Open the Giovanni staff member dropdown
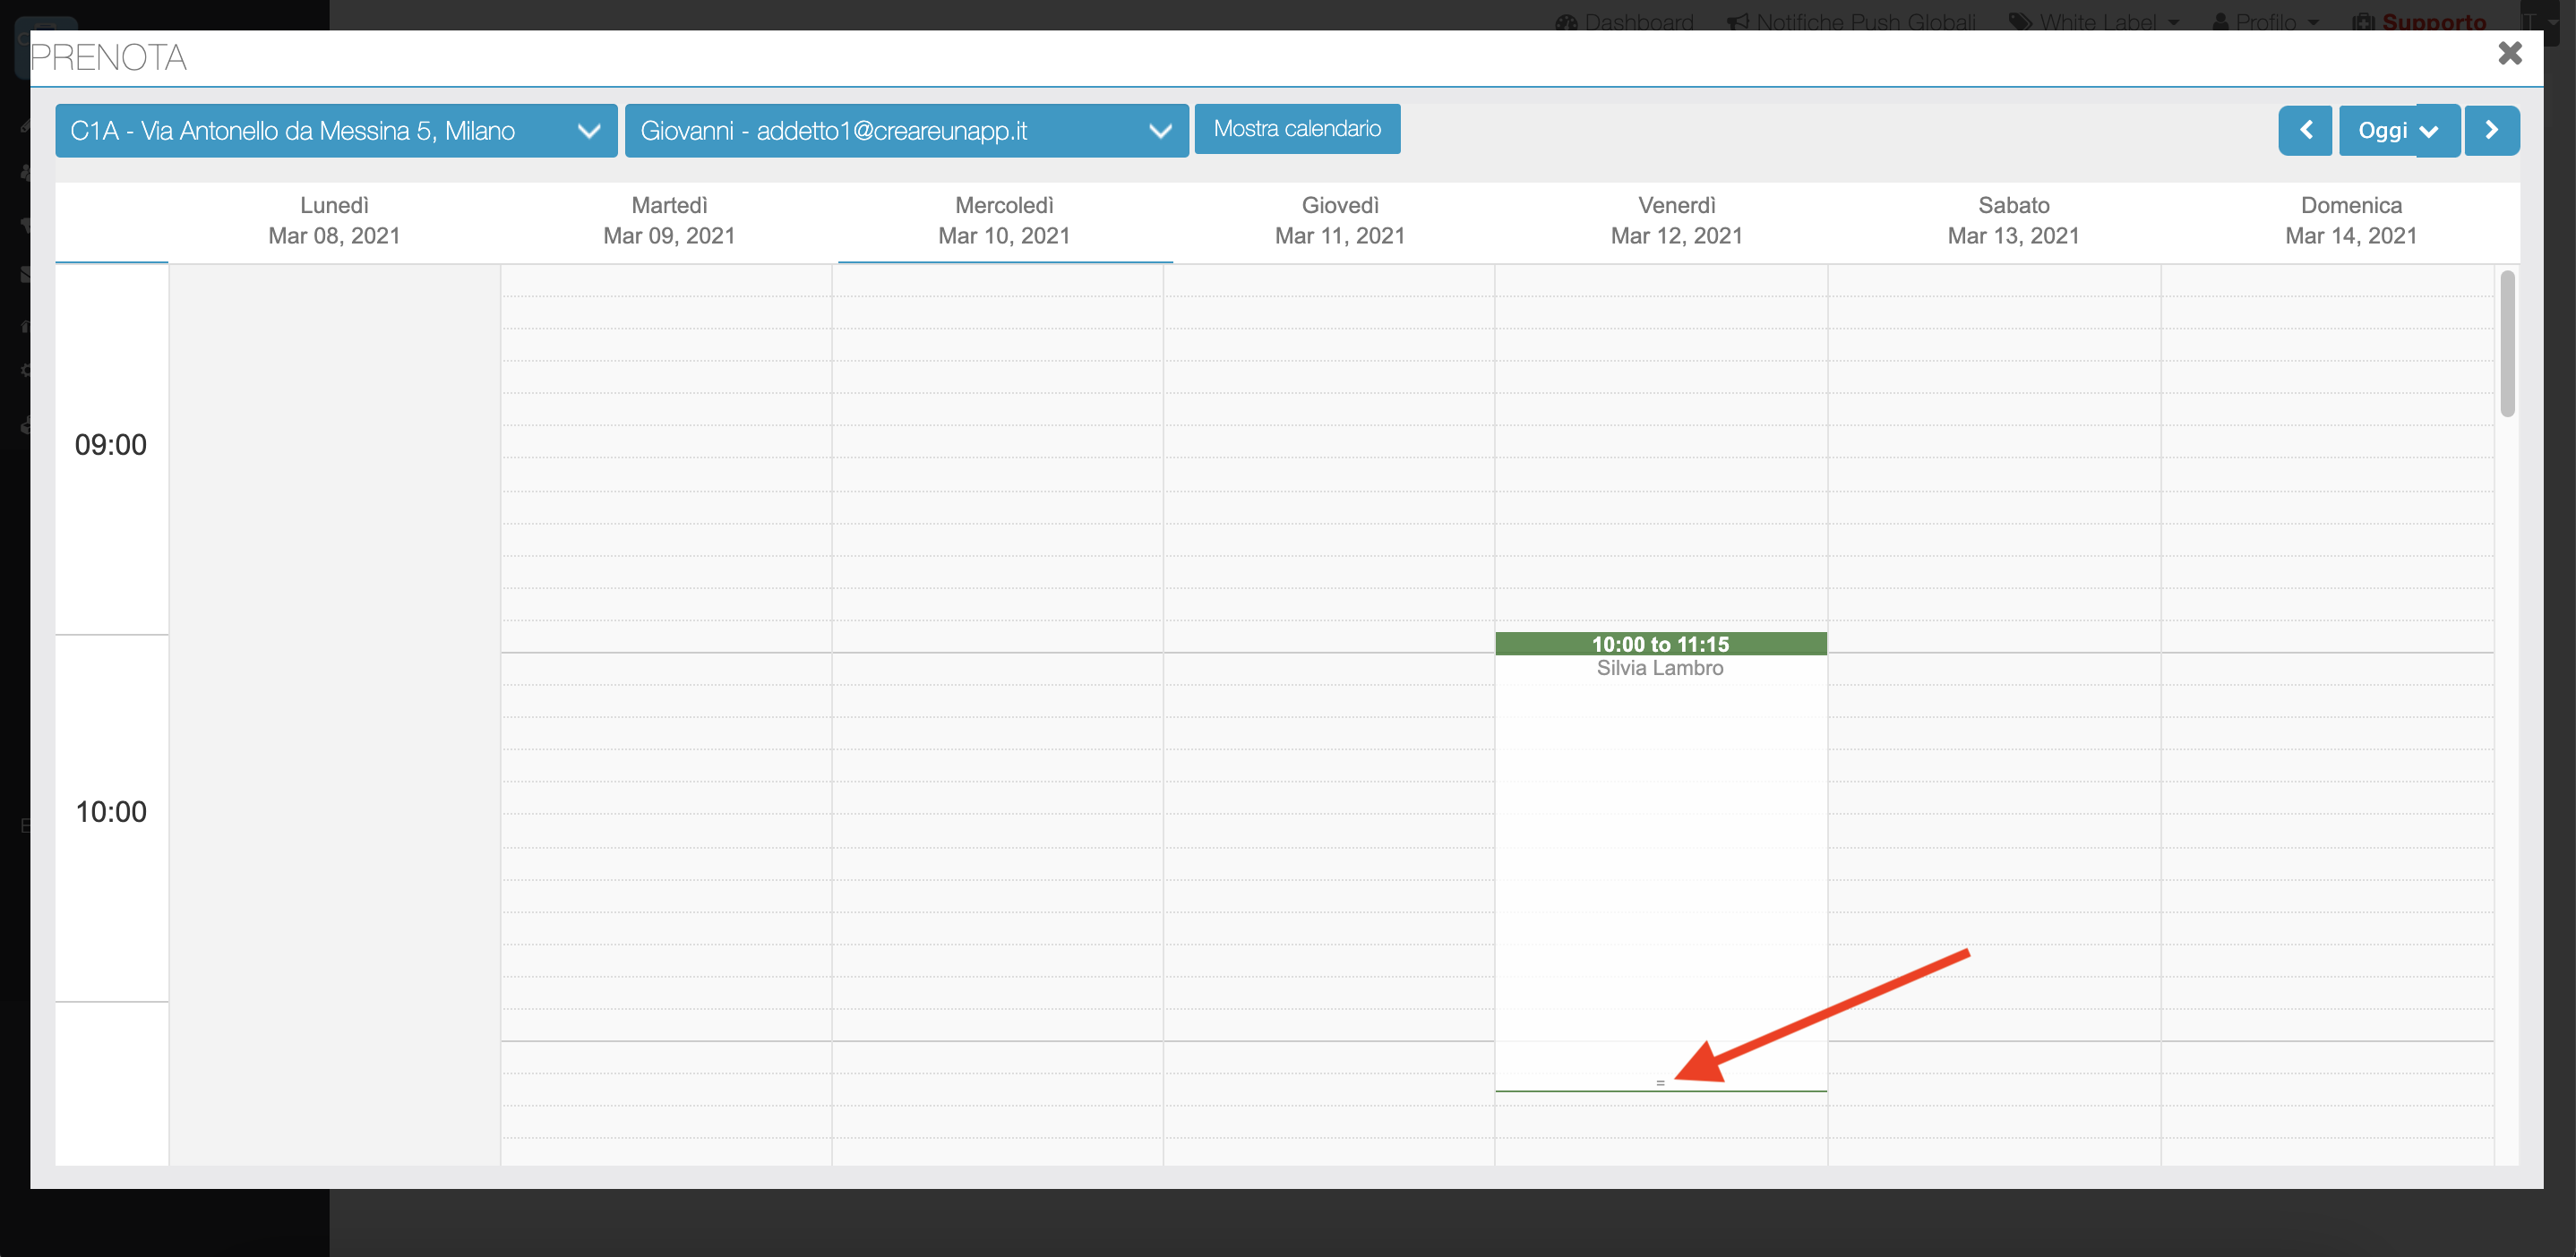 [905, 131]
